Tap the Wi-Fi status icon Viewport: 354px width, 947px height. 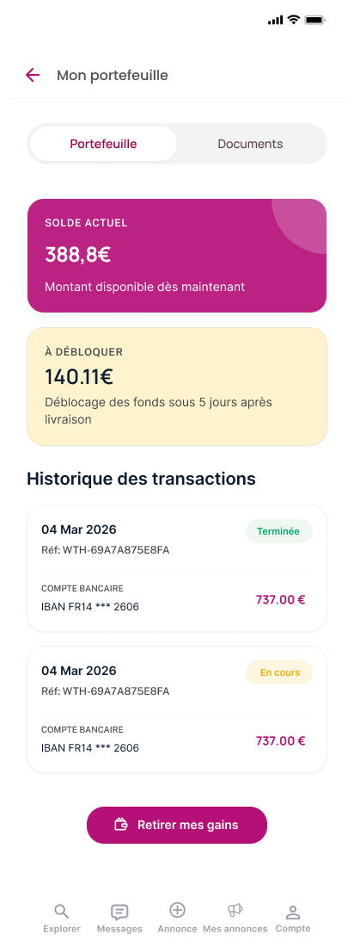pyautogui.click(x=294, y=19)
